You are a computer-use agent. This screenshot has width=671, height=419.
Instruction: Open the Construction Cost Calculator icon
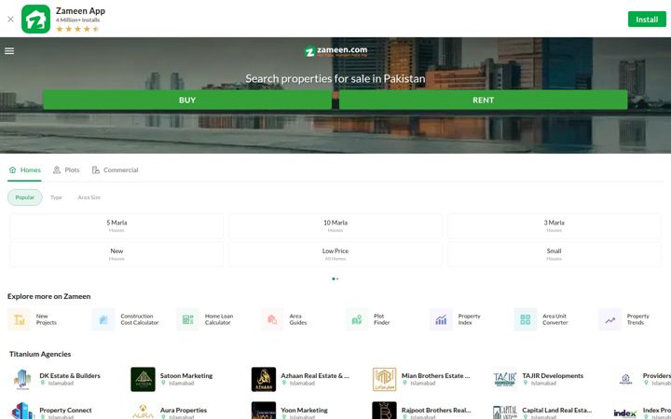pos(103,319)
